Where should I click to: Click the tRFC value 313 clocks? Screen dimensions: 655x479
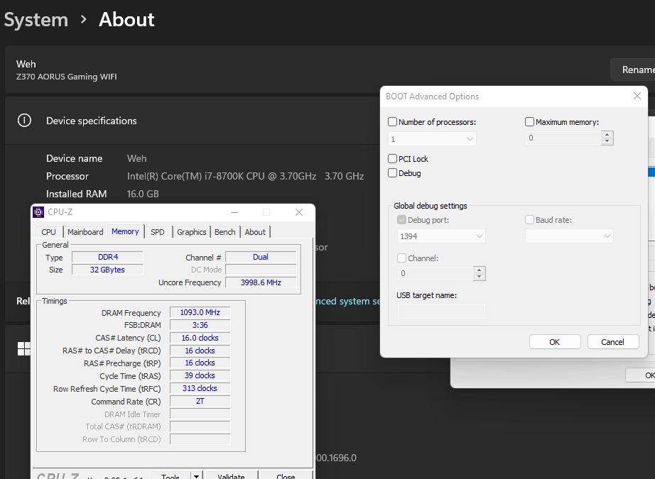200,388
